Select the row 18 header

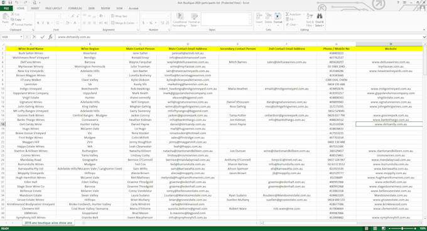pos(3,124)
